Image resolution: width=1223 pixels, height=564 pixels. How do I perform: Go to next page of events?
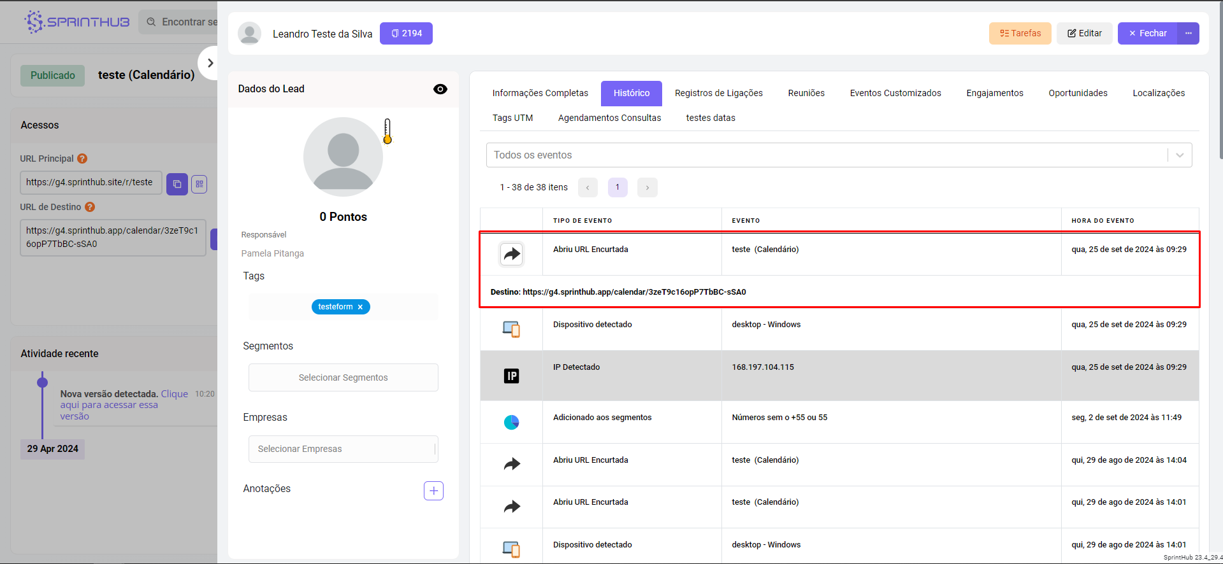(x=647, y=187)
